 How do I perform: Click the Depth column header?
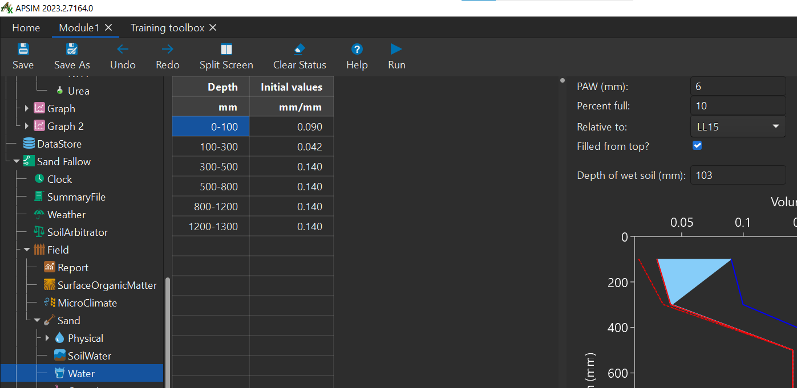211,87
